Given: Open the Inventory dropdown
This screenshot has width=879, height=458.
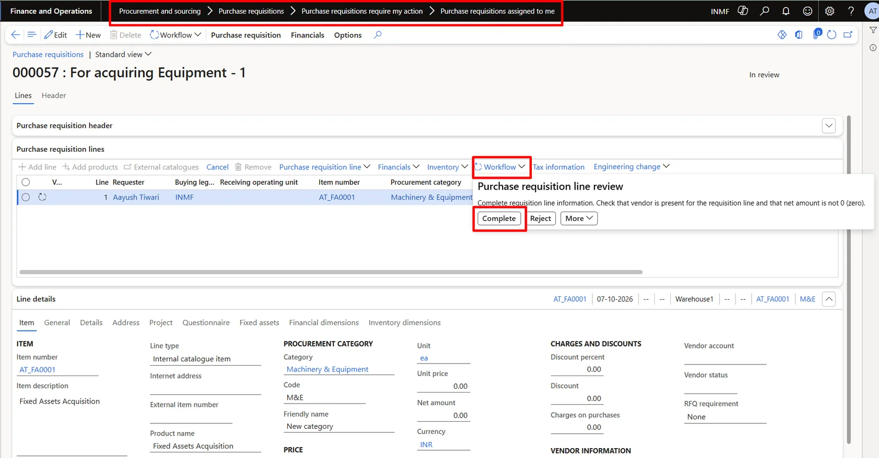Looking at the screenshot, I should 447,167.
